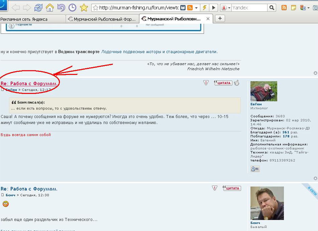
Task: Close the active Мурманский Рыболовный tab
Action: [208, 19]
